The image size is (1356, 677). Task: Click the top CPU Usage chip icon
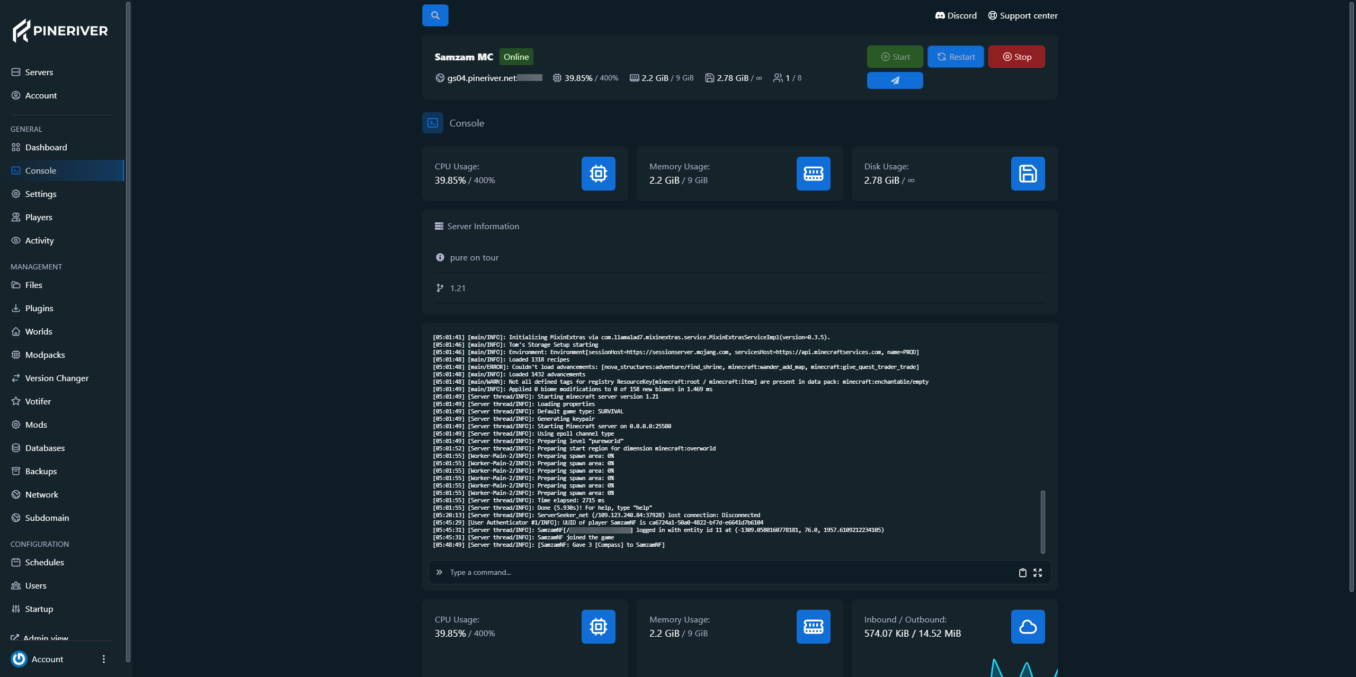click(x=598, y=174)
